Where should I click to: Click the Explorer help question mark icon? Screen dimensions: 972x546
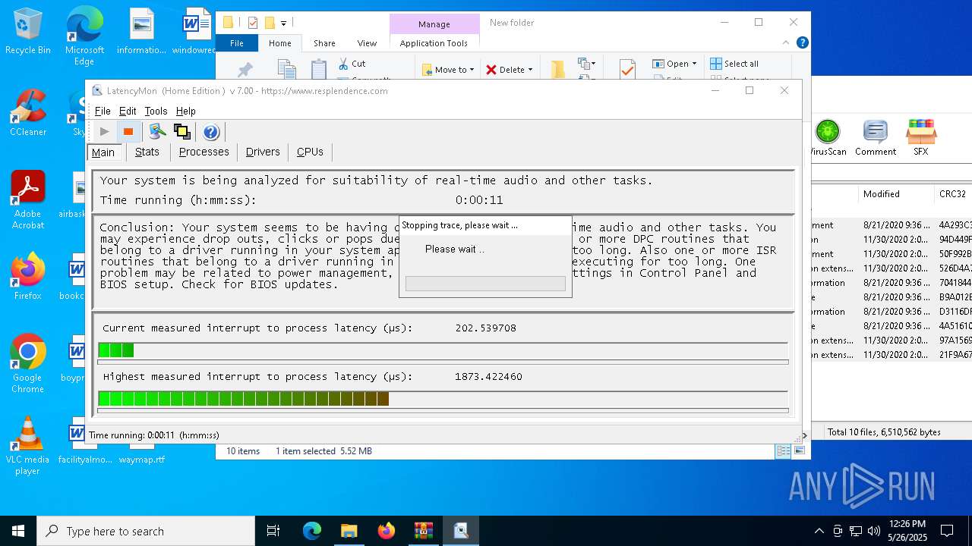802,43
